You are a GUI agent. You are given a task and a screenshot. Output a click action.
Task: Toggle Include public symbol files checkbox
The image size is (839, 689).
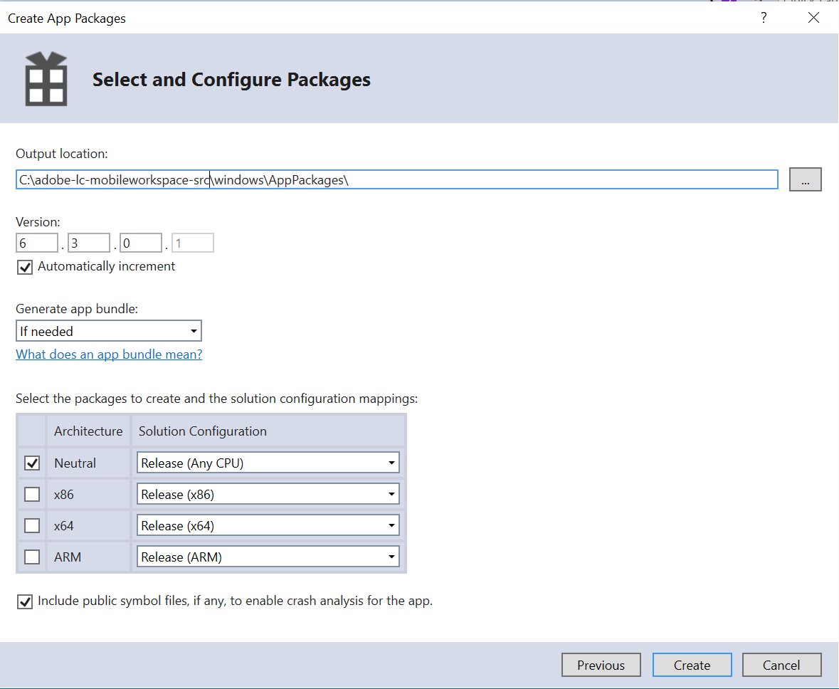pyautogui.click(x=26, y=601)
